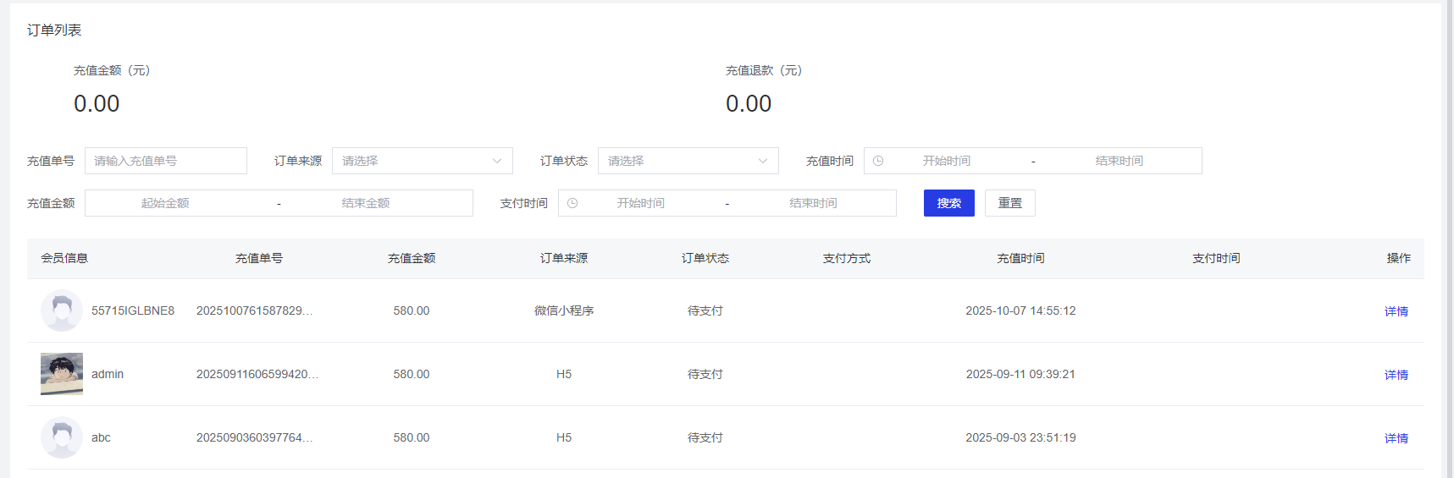Image resolution: width=1454 pixels, height=478 pixels.
Task: Click the clock icon in 支付时间 field
Action: click(572, 203)
